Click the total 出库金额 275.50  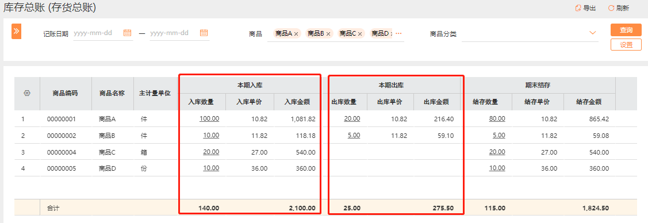(443, 208)
